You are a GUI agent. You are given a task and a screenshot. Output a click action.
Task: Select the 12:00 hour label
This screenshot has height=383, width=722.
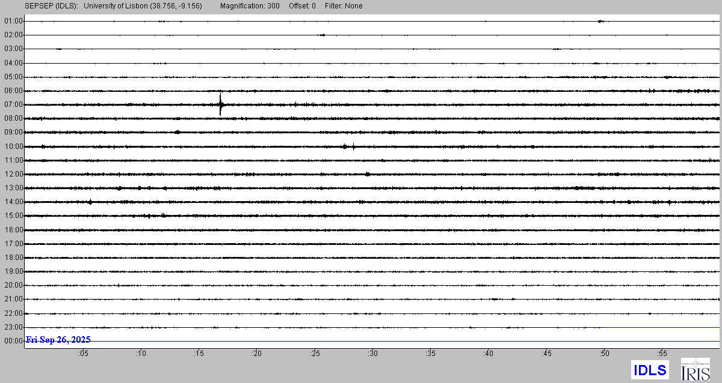13,174
